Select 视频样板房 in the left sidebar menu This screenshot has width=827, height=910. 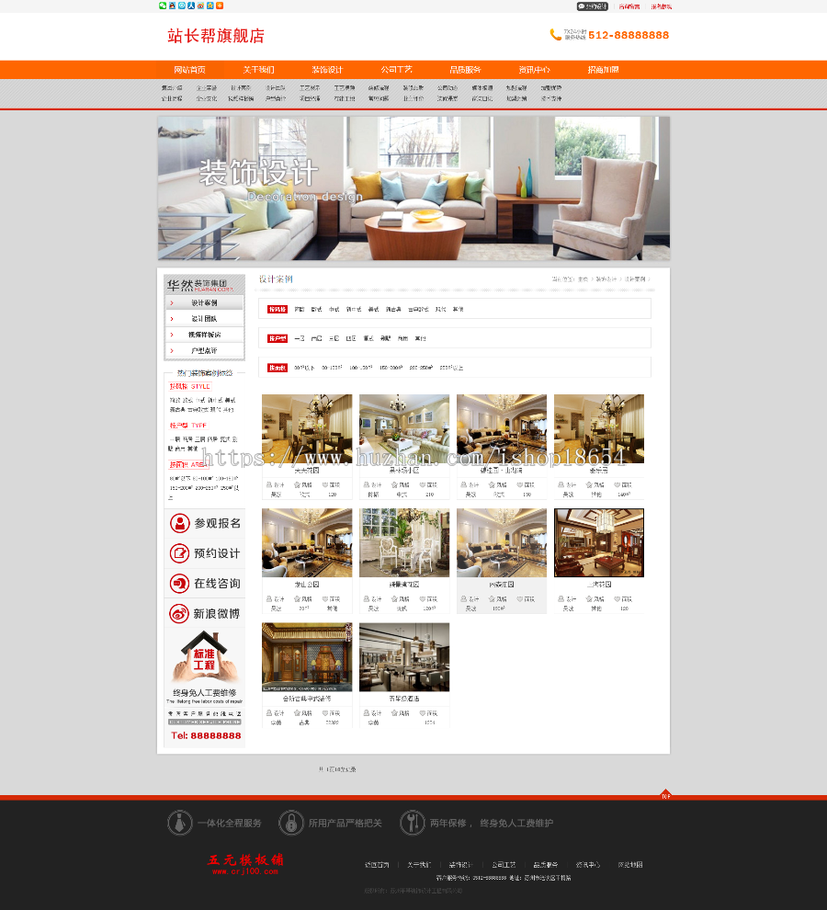click(204, 335)
